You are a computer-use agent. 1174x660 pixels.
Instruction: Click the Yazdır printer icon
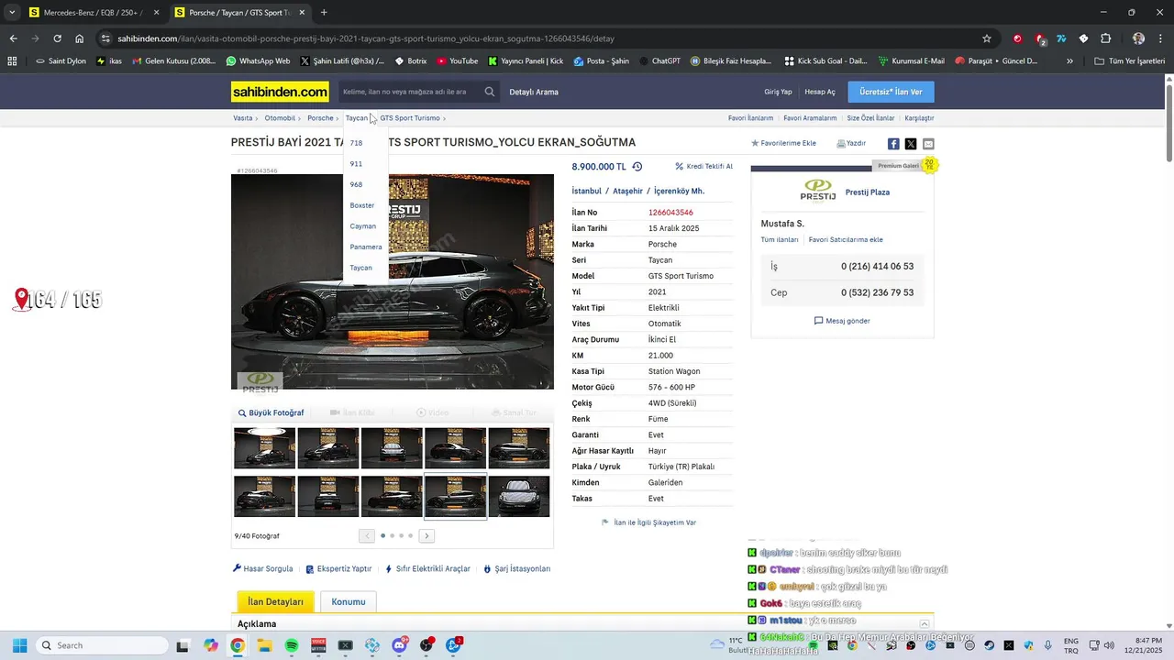841,143
